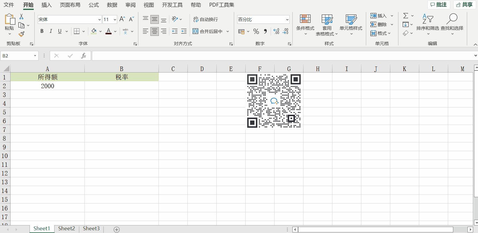
Task: Open the font name dropdown
Action: 99,20
